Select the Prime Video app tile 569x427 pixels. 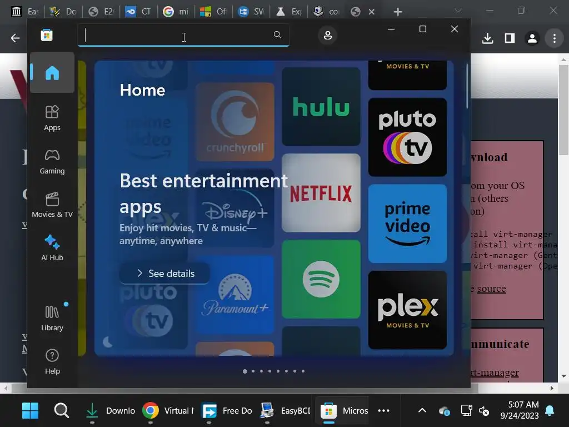[407, 224]
